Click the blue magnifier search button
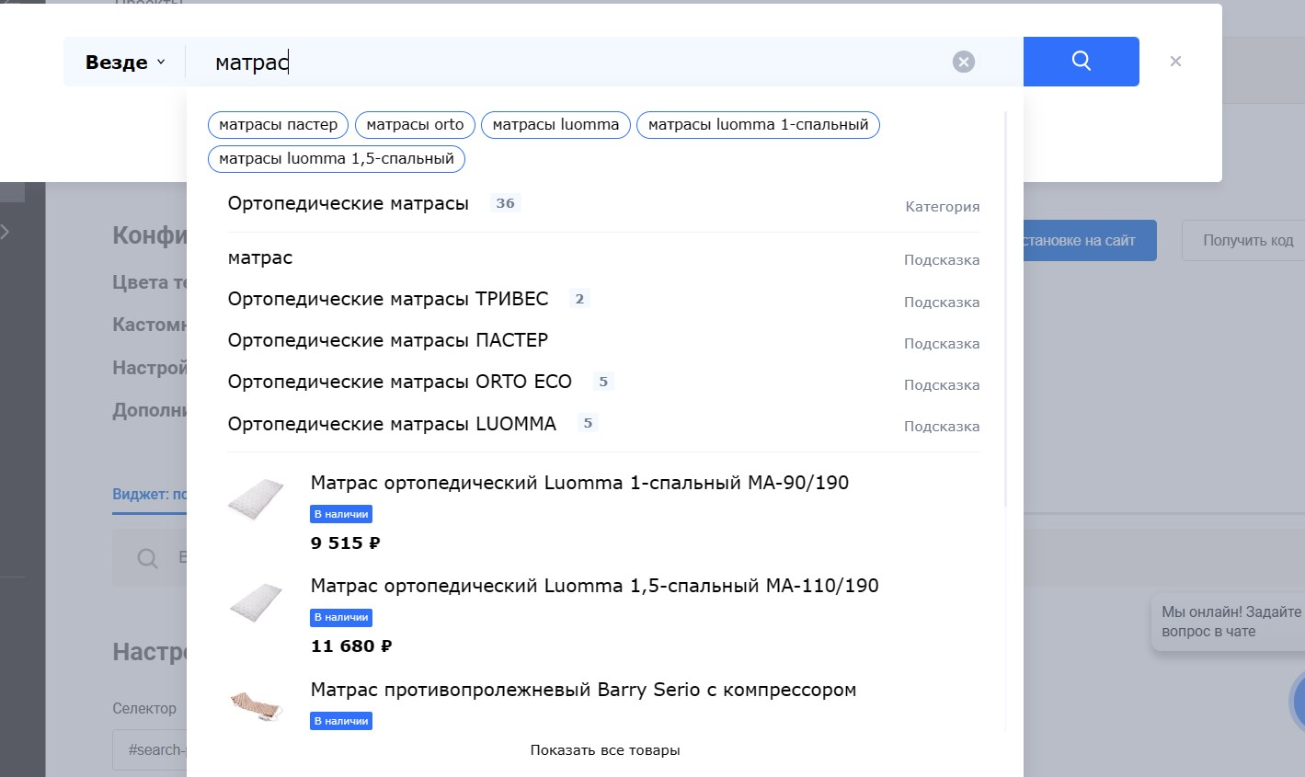The image size is (1305, 777). pos(1081,62)
